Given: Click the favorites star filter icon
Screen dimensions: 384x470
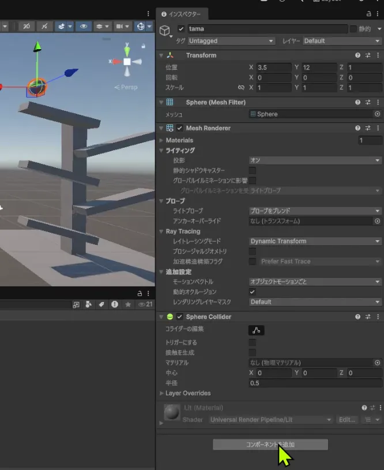Looking at the screenshot, I should 128,304.
